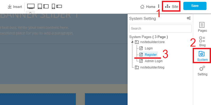Screen dimensions: 211x105
Task: Switch to the Blog tab
Action: (x=202, y=42)
